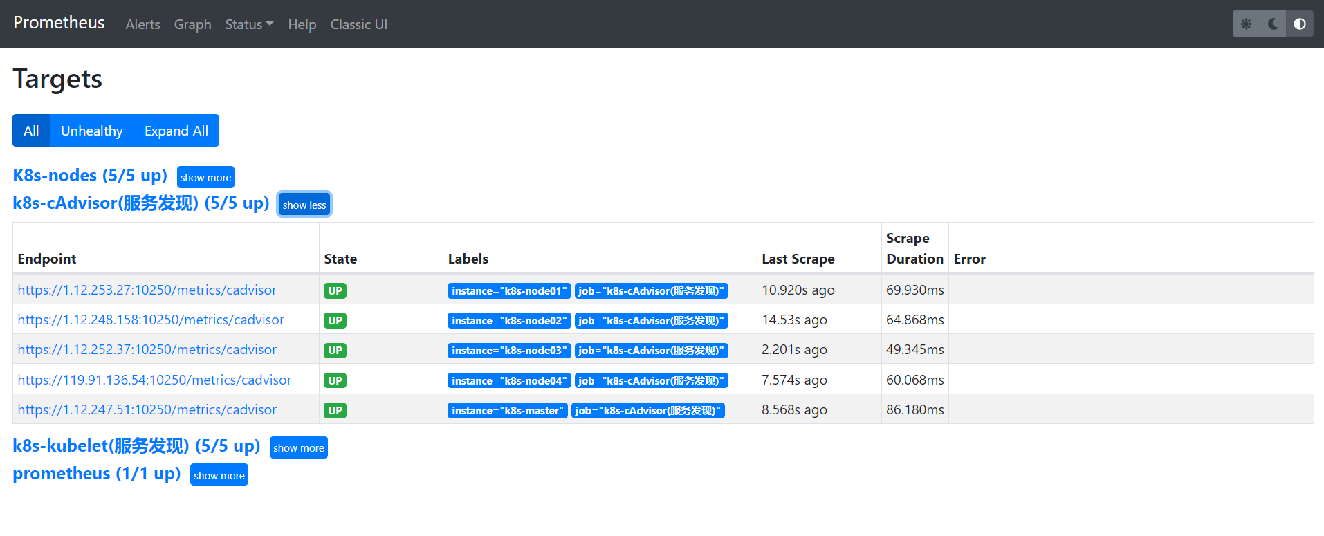Switch to dark theme moon icon
This screenshot has height=536, width=1324.
tap(1273, 24)
